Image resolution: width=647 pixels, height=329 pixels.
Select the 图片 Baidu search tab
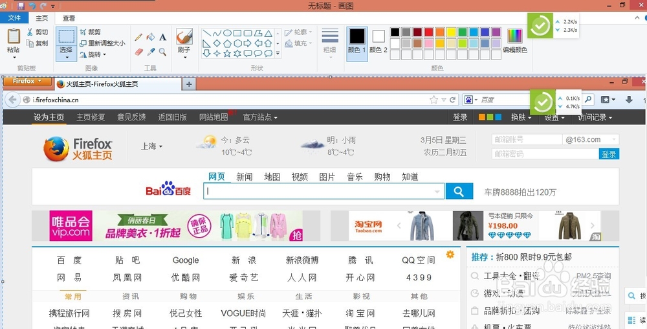[x=327, y=177]
